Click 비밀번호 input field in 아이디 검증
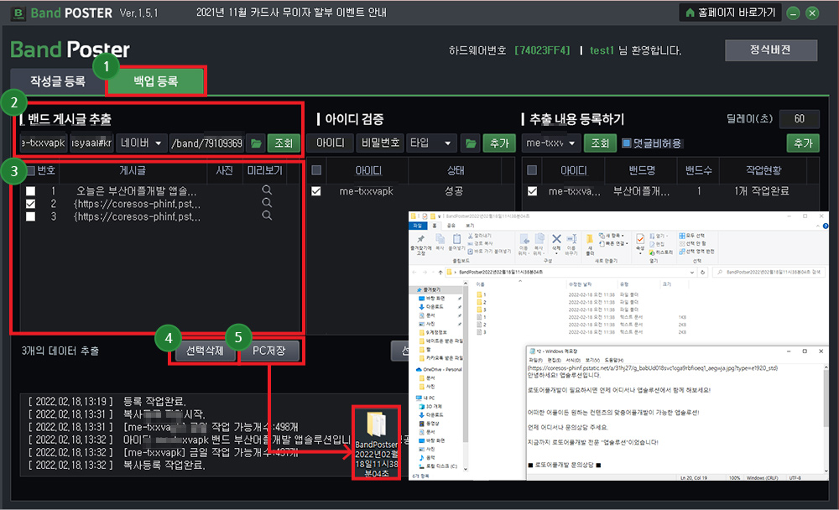 380,143
